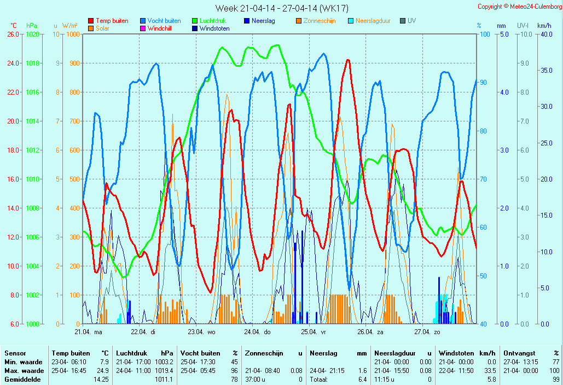Click the red Temp buiten legend swatch

(90, 21)
